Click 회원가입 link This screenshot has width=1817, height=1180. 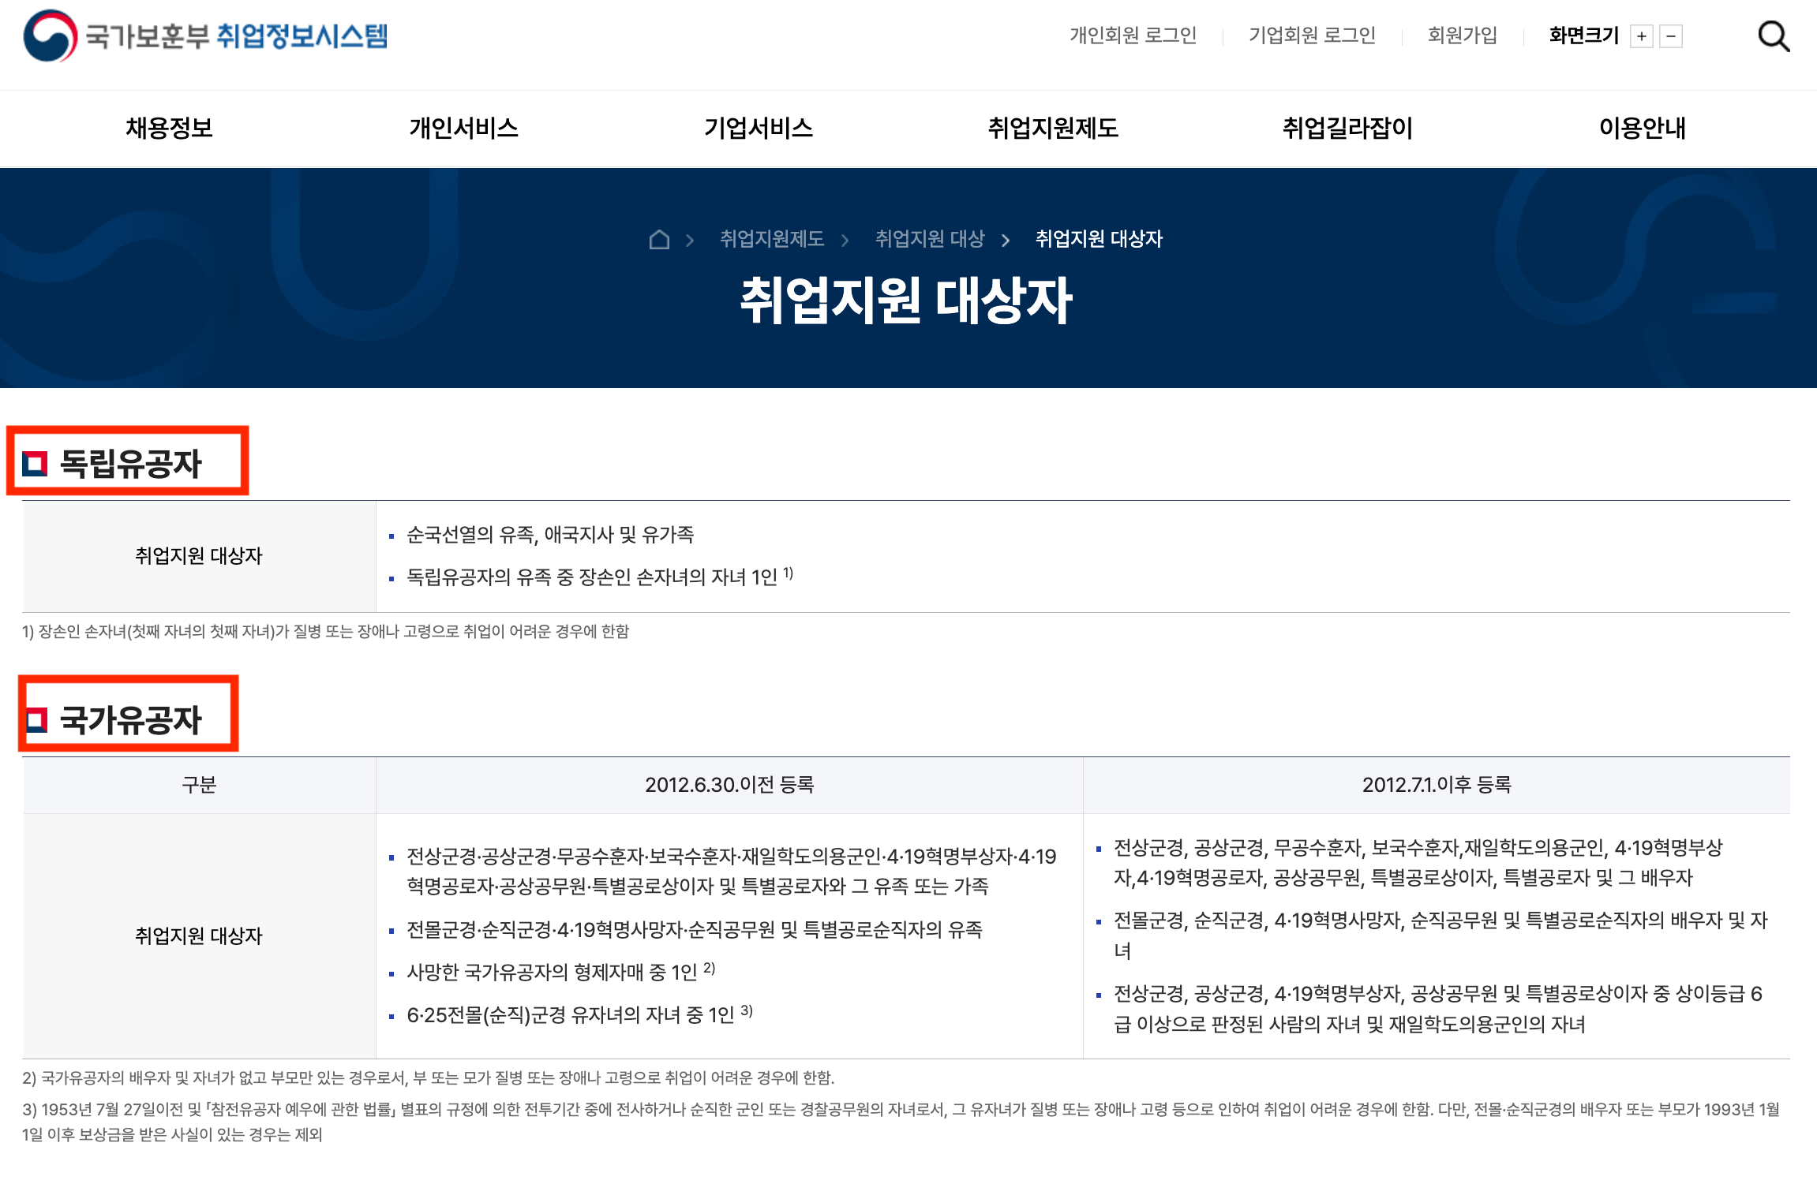point(1462,35)
